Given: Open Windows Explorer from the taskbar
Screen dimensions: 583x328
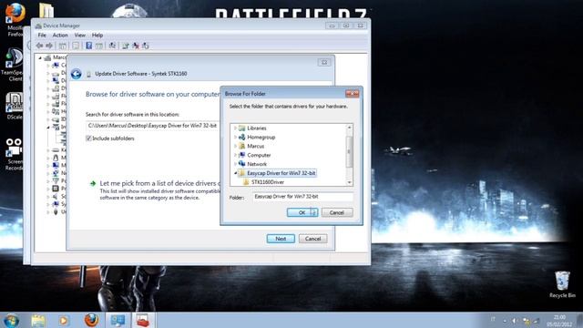Looking at the screenshot, I should [x=38, y=320].
